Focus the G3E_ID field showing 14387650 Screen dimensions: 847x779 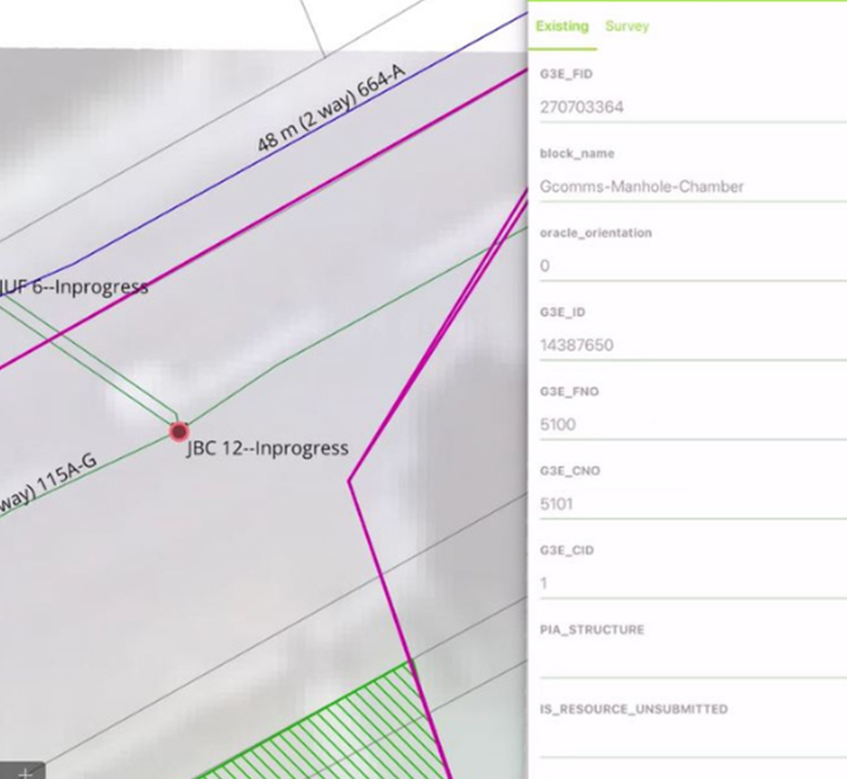point(684,345)
